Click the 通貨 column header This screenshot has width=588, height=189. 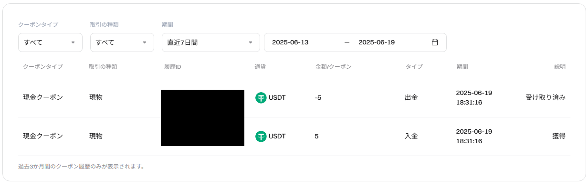pyautogui.click(x=260, y=67)
